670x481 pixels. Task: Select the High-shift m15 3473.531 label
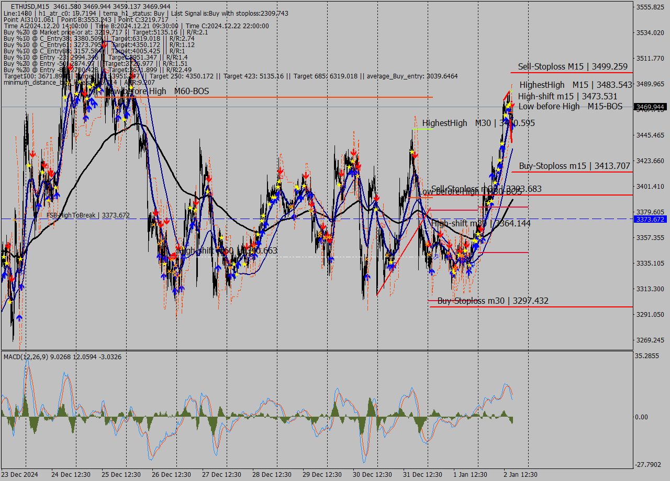(x=567, y=96)
